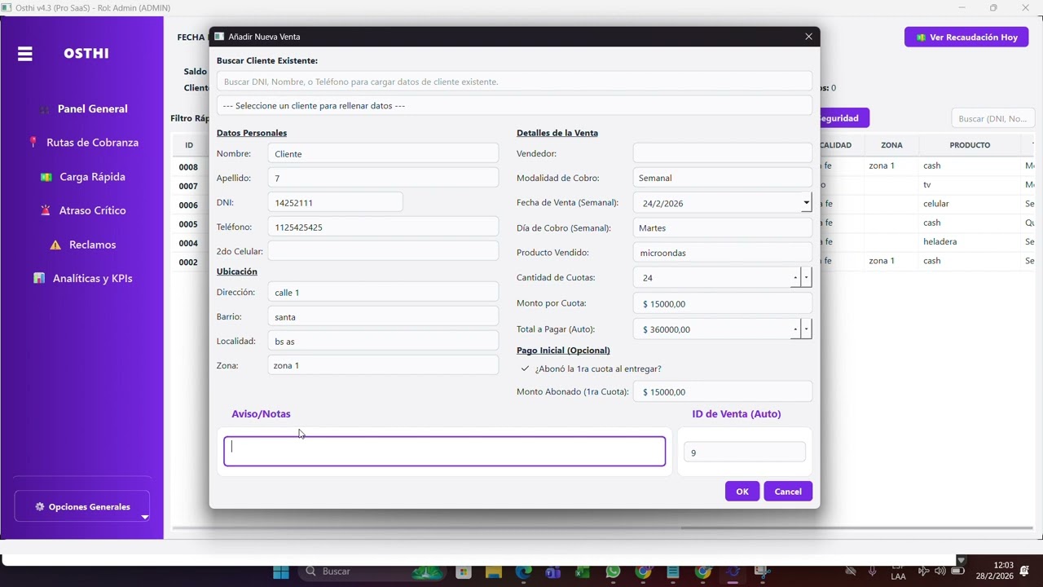
Task: Open the hamburger menu in Osthi sidebar
Action: click(25, 54)
